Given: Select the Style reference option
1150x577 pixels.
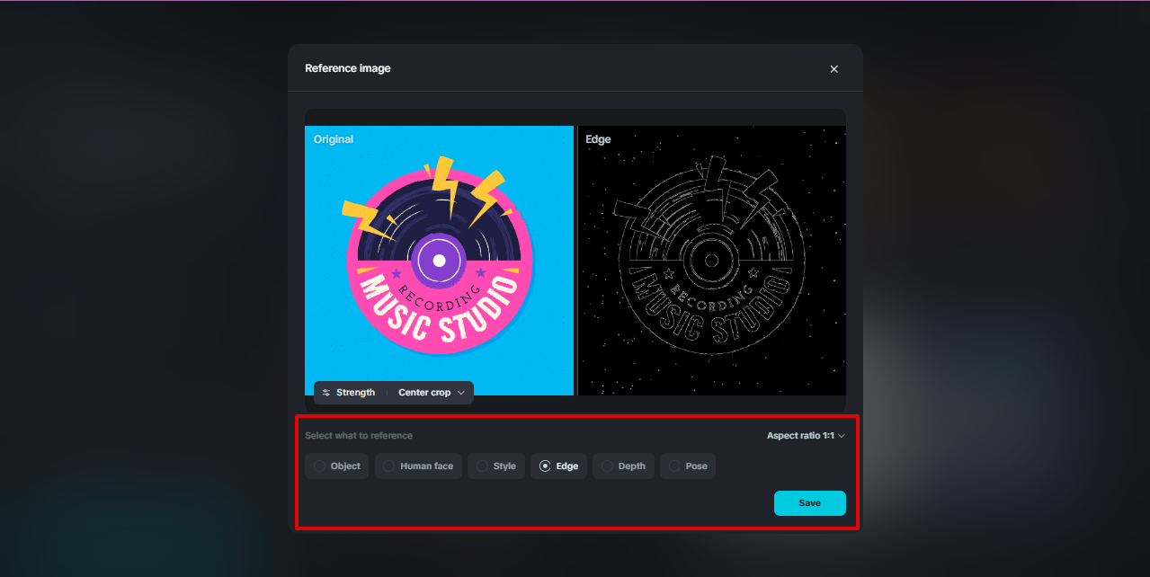Looking at the screenshot, I should click(x=496, y=466).
